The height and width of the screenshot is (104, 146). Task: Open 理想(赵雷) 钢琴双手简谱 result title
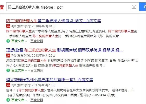64,50
